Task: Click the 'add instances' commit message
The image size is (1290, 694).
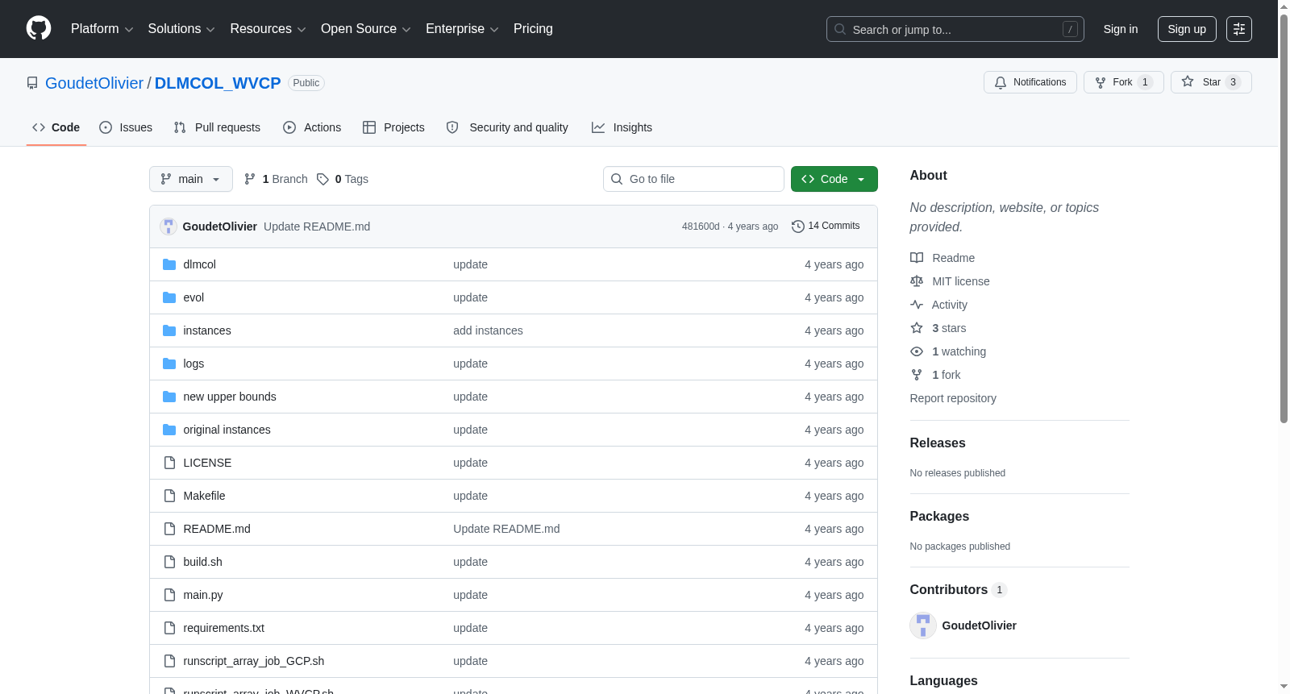Action: [488, 330]
